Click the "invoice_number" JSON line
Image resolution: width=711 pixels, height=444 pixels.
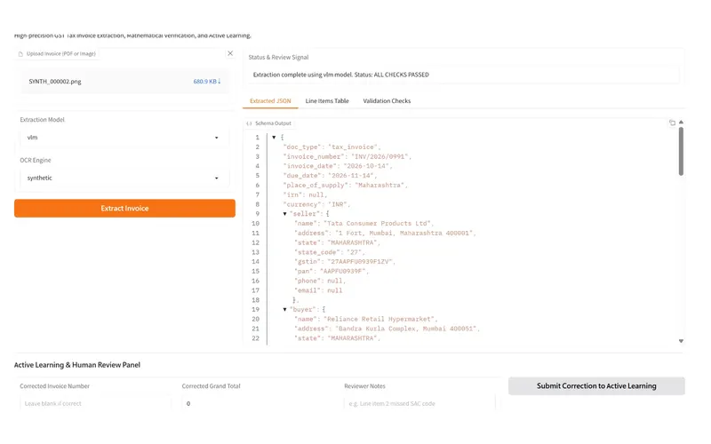(x=347, y=157)
